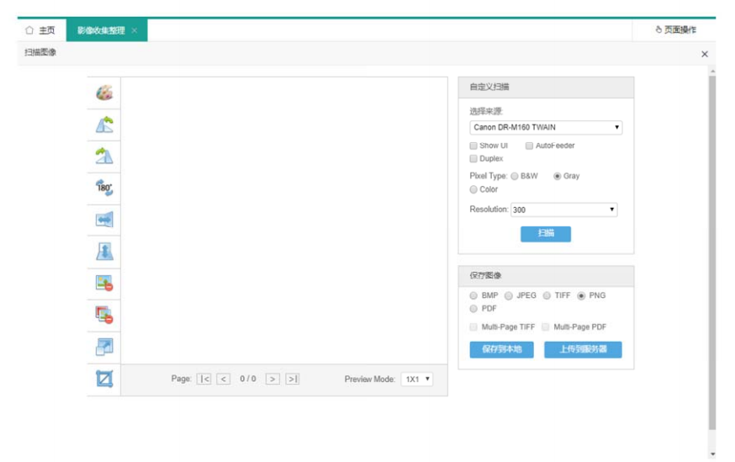Remove all images icon
The width and height of the screenshot is (735, 462).
pos(104,315)
